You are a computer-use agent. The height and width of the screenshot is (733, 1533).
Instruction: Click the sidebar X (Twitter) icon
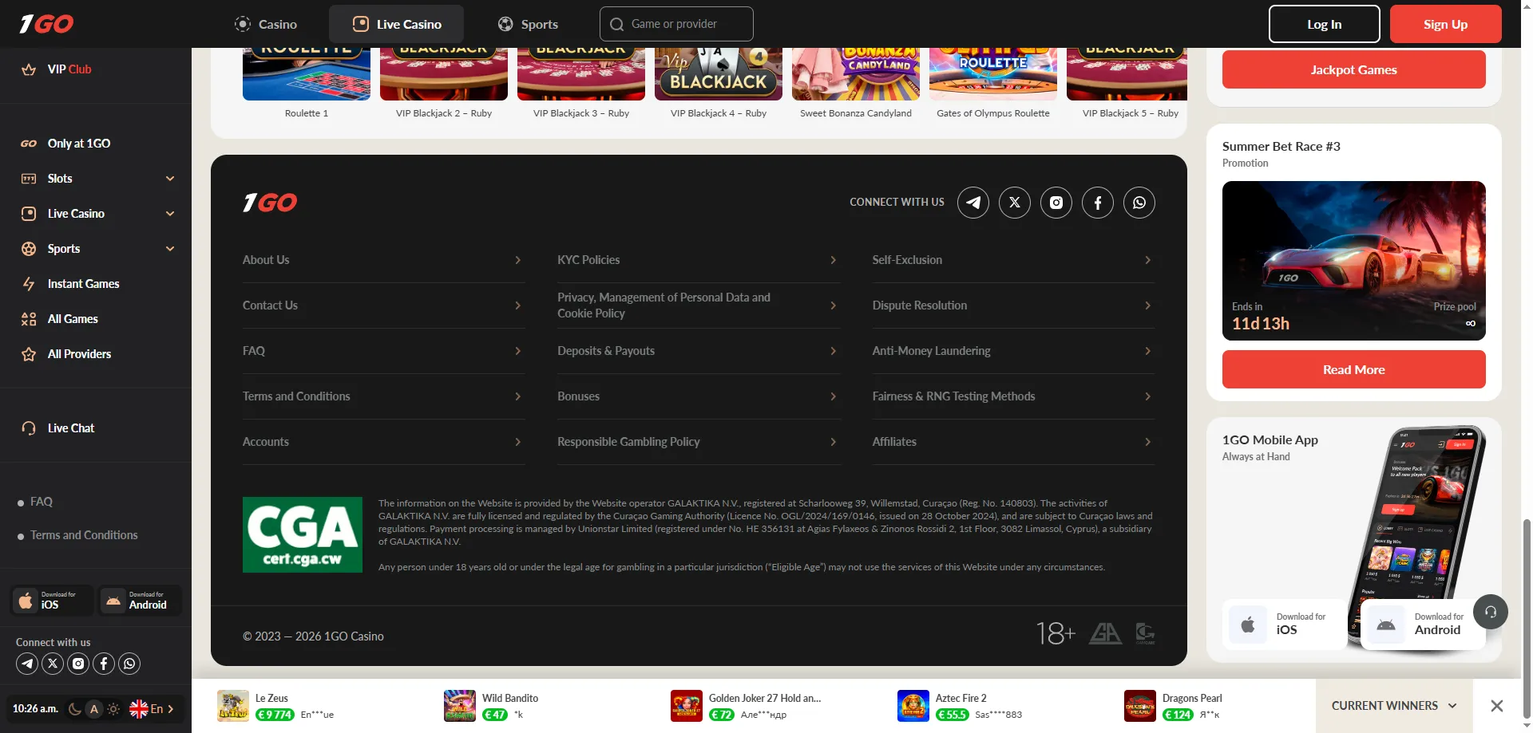click(x=53, y=664)
